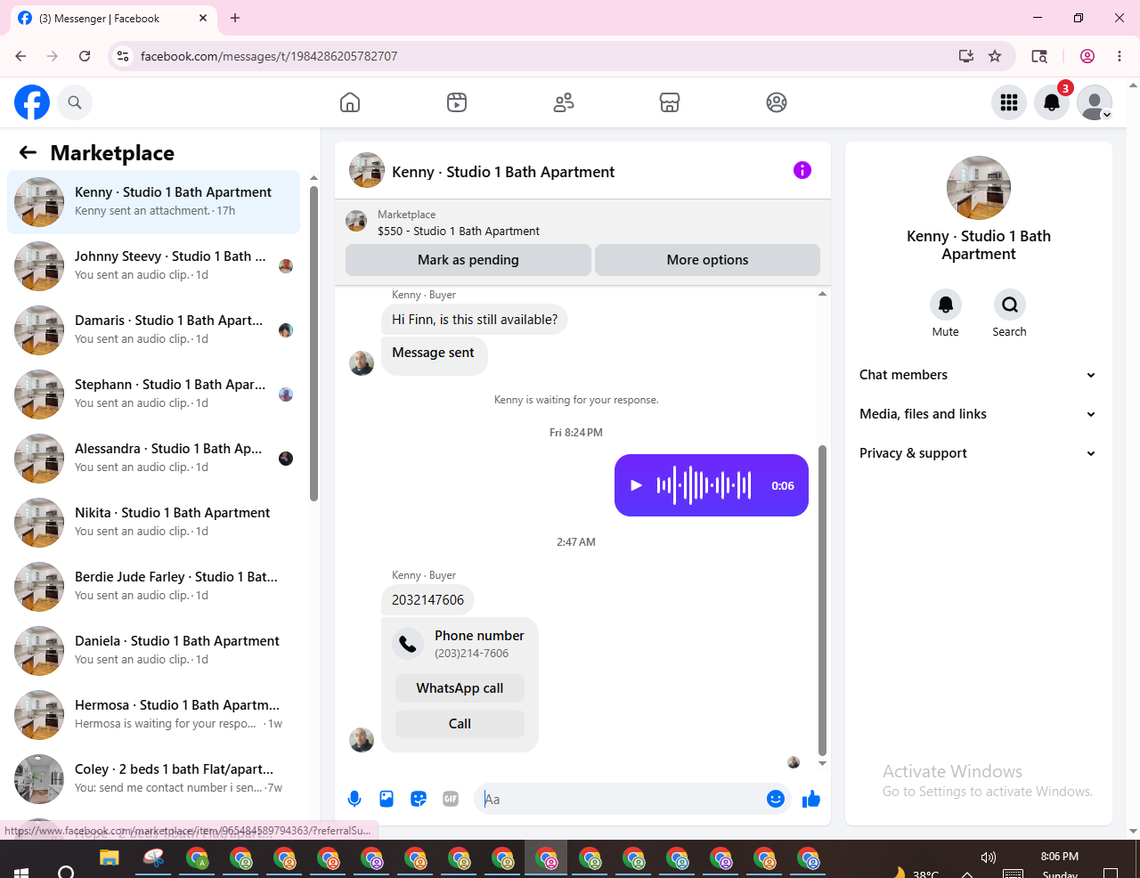Open the volume control in system tray
Viewport: 1140px width, 878px height.
[x=989, y=858]
